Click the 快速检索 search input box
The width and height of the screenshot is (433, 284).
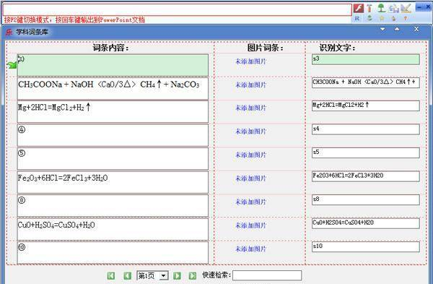tap(267, 275)
